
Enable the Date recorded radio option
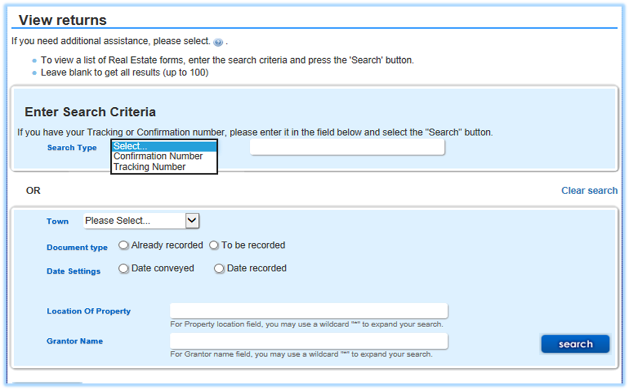pyautogui.click(x=219, y=268)
